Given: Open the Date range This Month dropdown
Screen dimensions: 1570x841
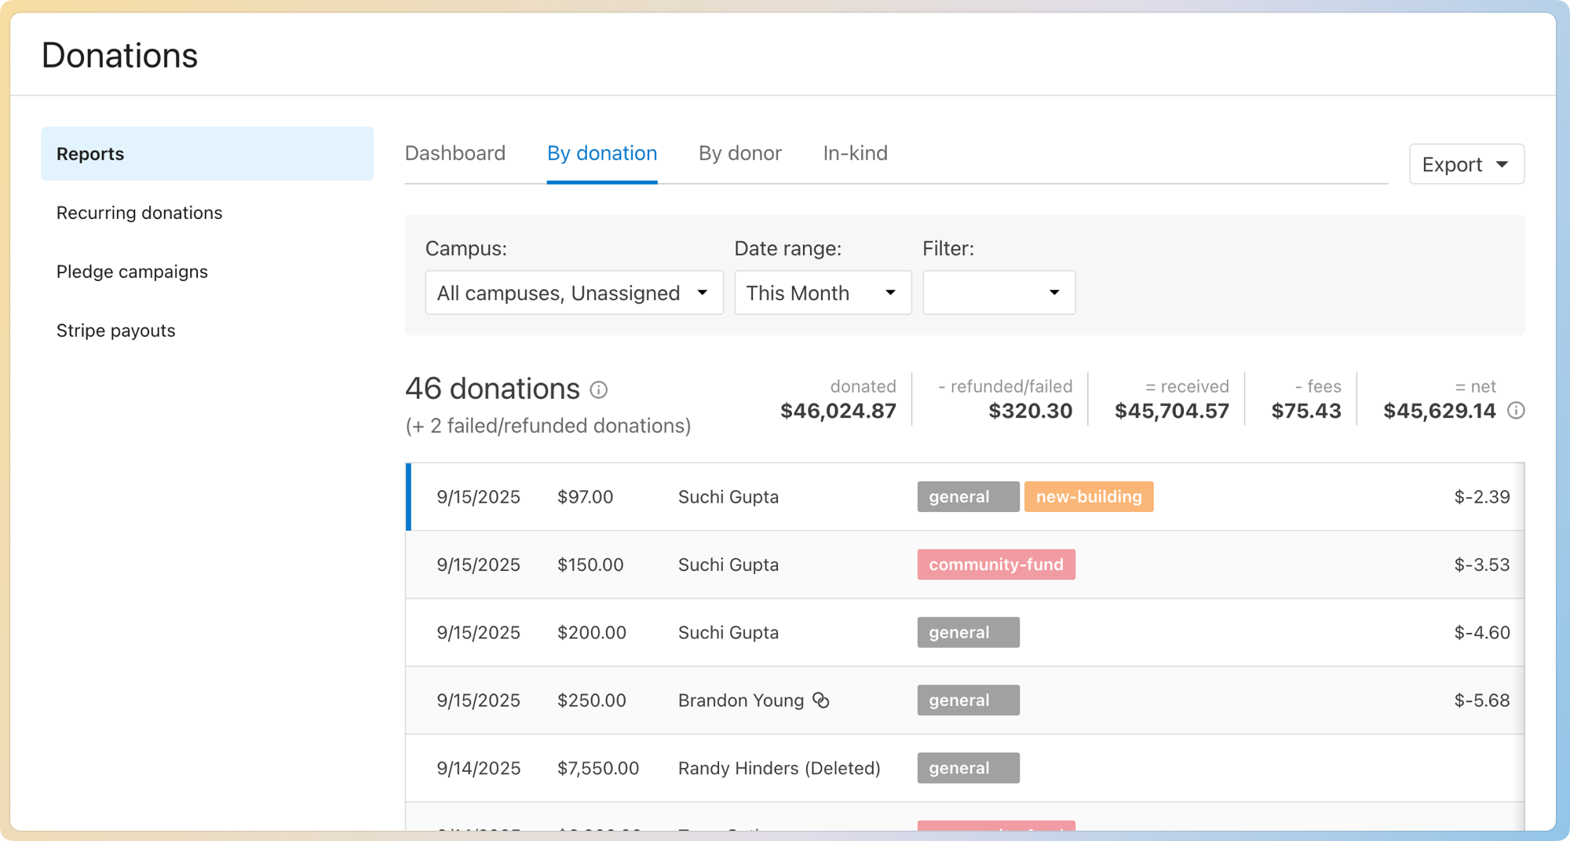Looking at the screenshot, I should tap(822, 293).
